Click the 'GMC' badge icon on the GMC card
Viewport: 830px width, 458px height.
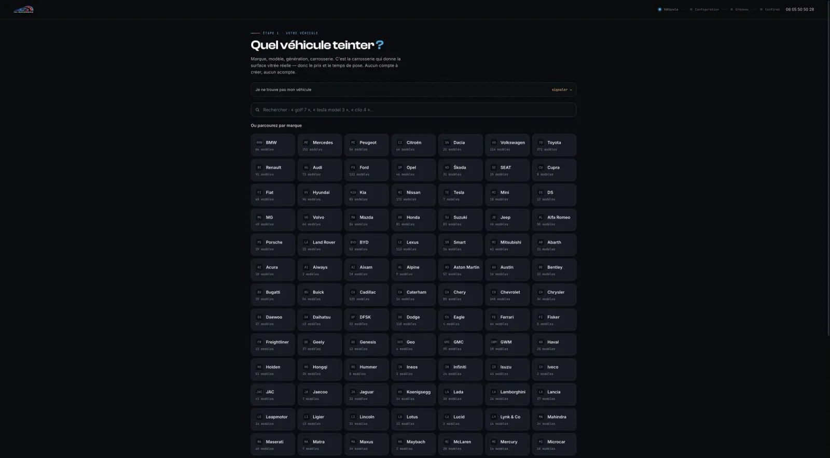[x=447, y=342]
